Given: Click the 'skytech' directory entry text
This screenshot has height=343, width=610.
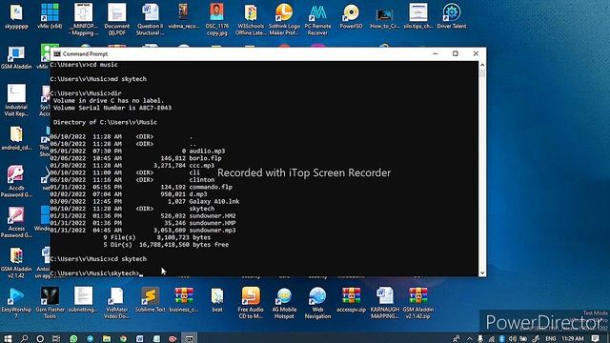Looking at the screenshot, I should tap(201, 209).
